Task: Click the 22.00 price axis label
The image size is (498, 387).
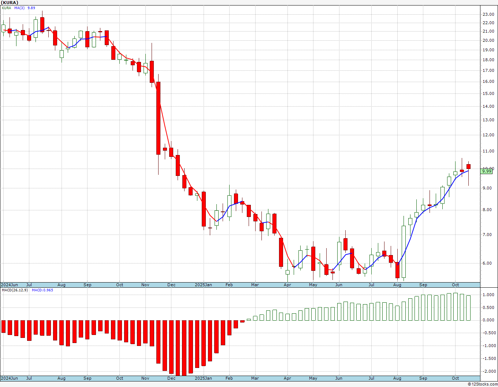Action: 488,23
